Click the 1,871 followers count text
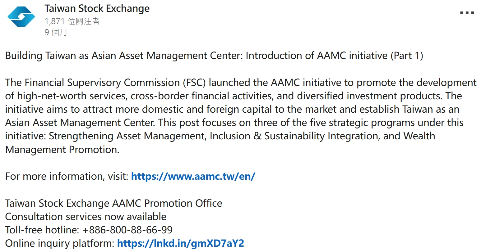The height and width of the screenshot is (252, 486). pos(72,21)
